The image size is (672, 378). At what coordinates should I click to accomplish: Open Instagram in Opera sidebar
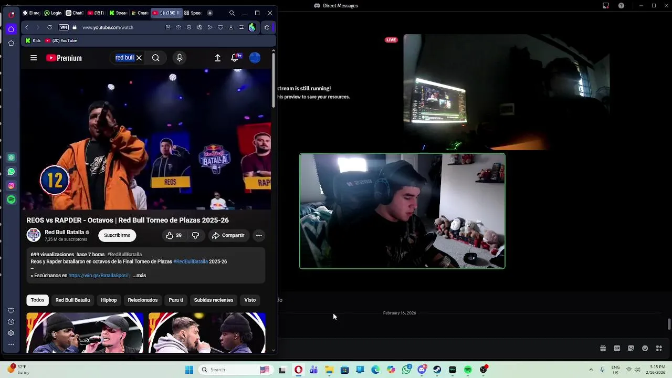[11, 185]
